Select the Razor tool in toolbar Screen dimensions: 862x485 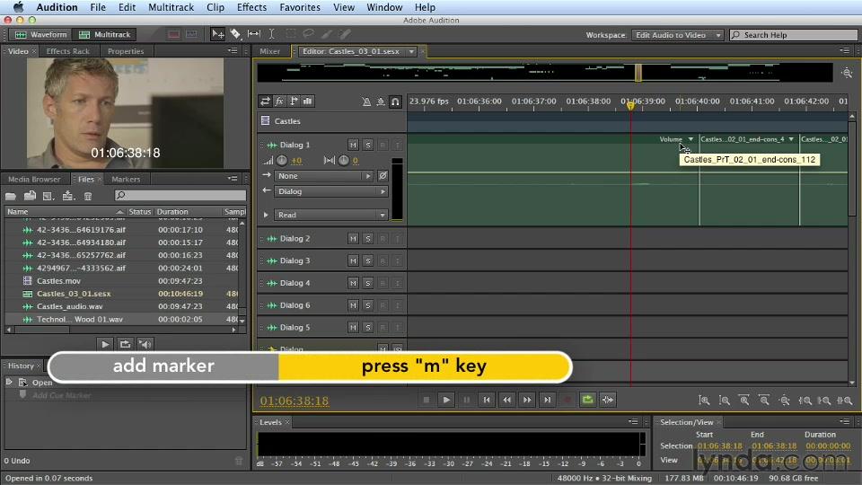coord(235,34)
